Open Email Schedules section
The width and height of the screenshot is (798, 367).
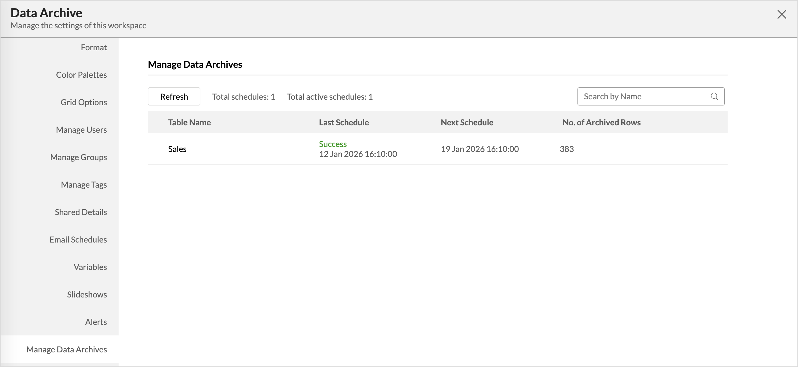click(78, 240)
